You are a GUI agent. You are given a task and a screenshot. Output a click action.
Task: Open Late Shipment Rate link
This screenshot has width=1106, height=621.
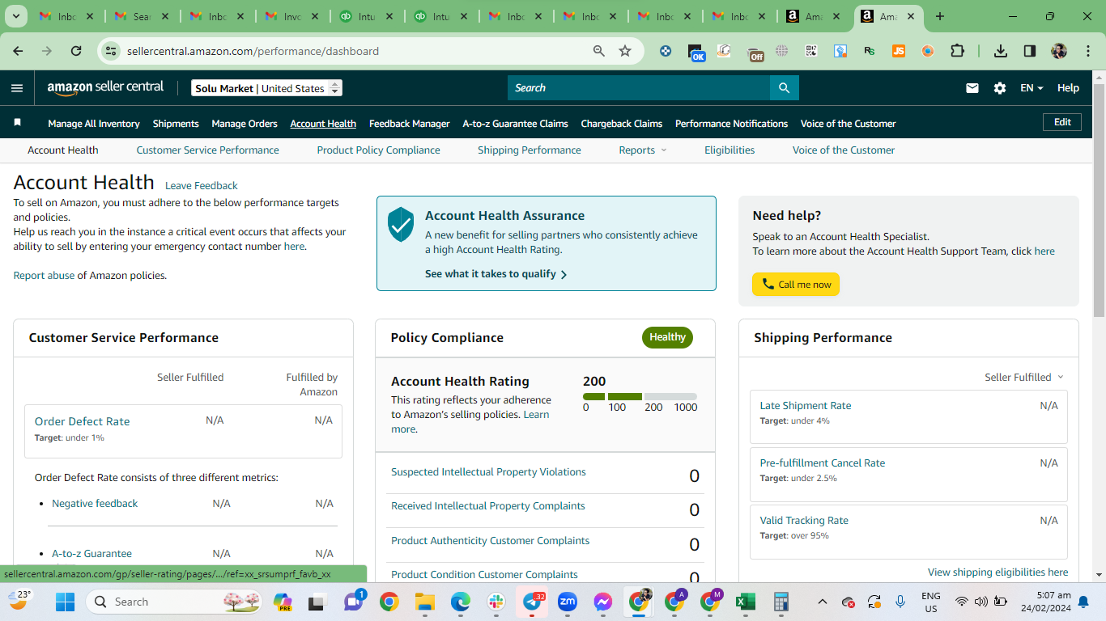coord(806,406)
